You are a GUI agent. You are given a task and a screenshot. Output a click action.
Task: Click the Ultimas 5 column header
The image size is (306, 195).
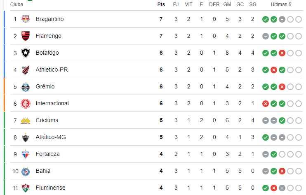[x=281, y=5]
